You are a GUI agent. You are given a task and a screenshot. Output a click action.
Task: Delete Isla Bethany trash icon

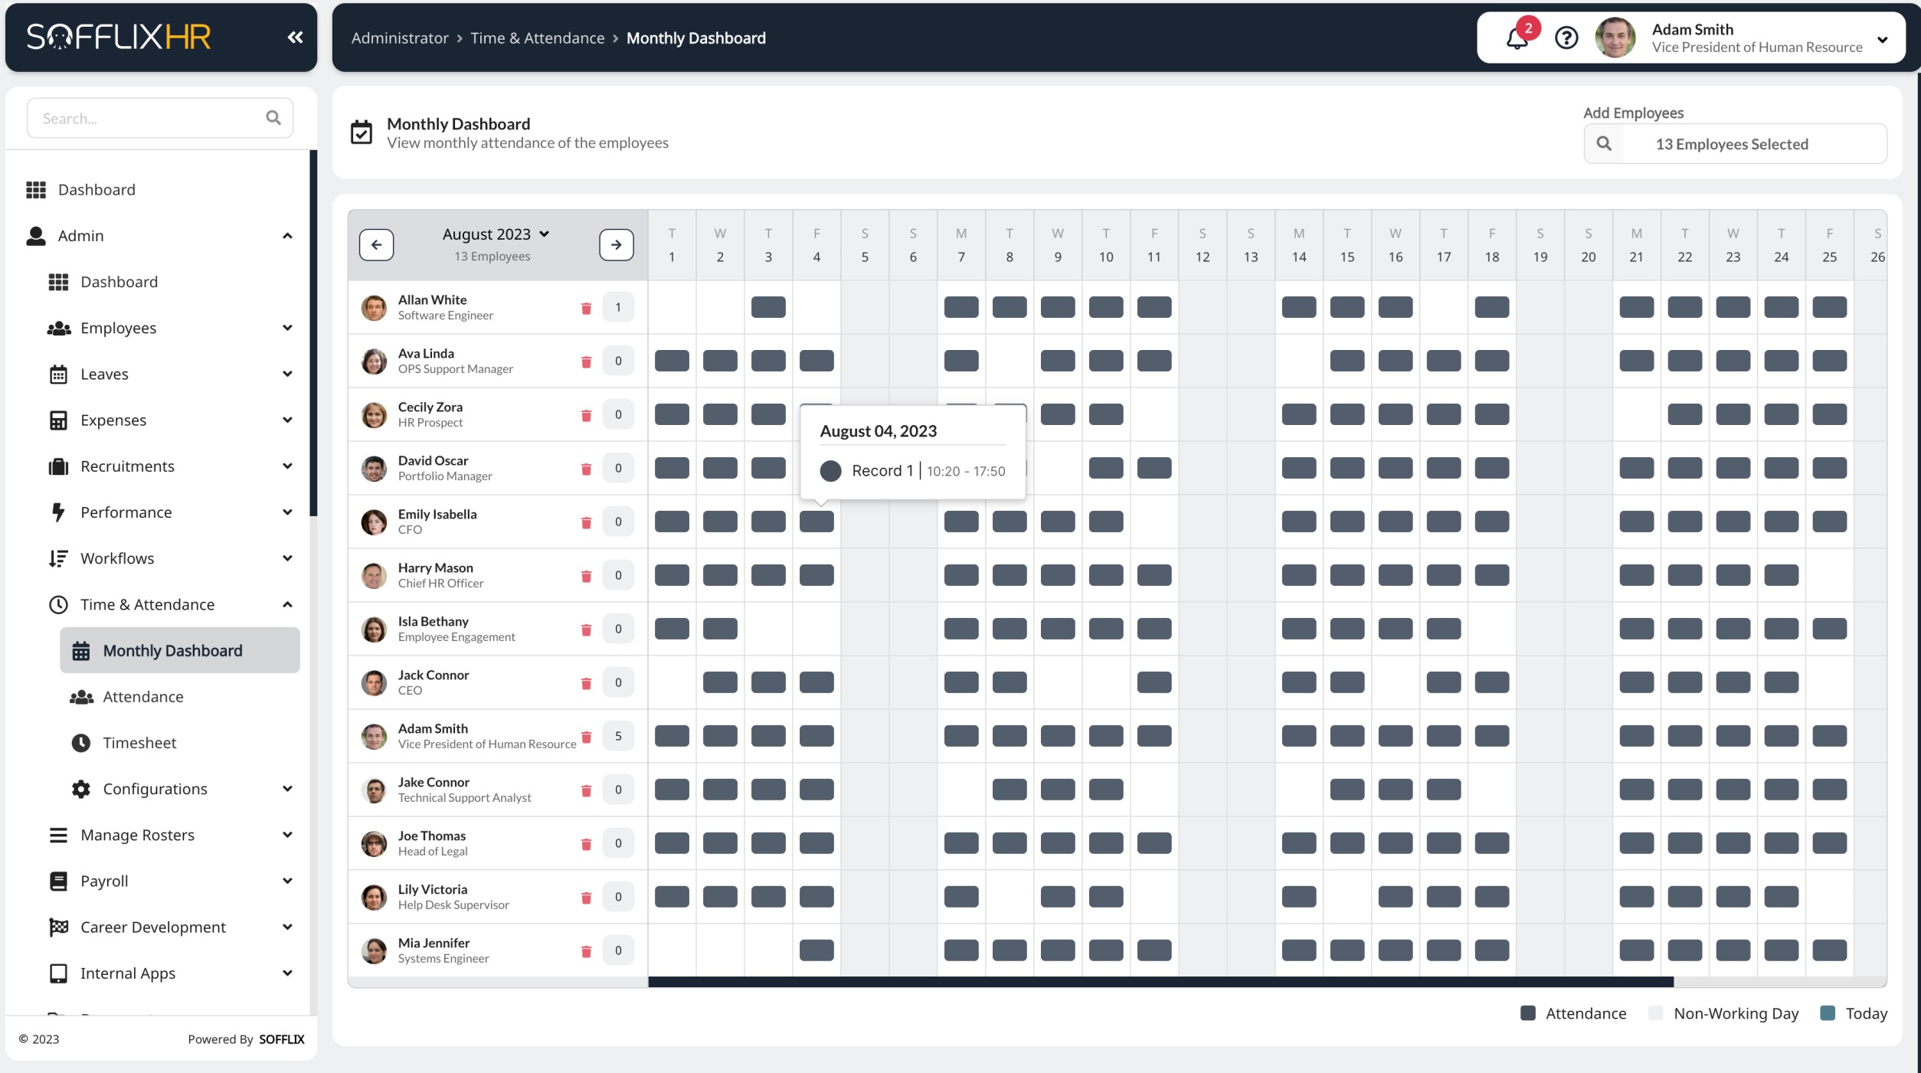click(x=586, y=630)
